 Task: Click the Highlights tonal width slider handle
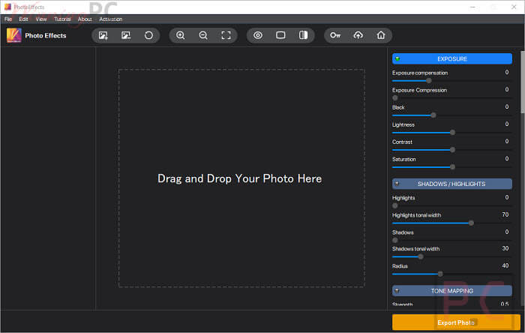(471, 223)
